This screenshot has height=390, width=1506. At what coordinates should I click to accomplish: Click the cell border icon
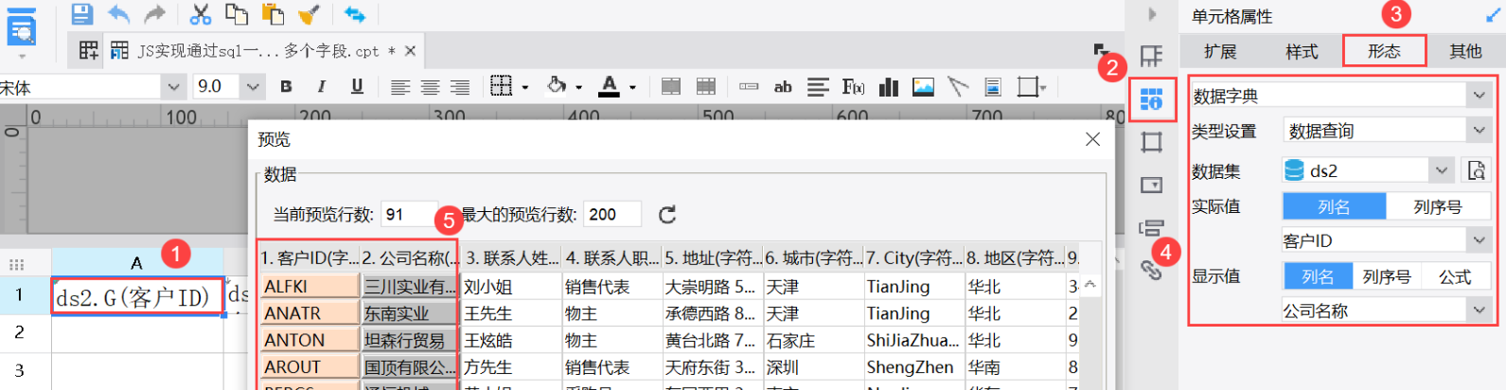pyautogui.click(x=502, y=86)
